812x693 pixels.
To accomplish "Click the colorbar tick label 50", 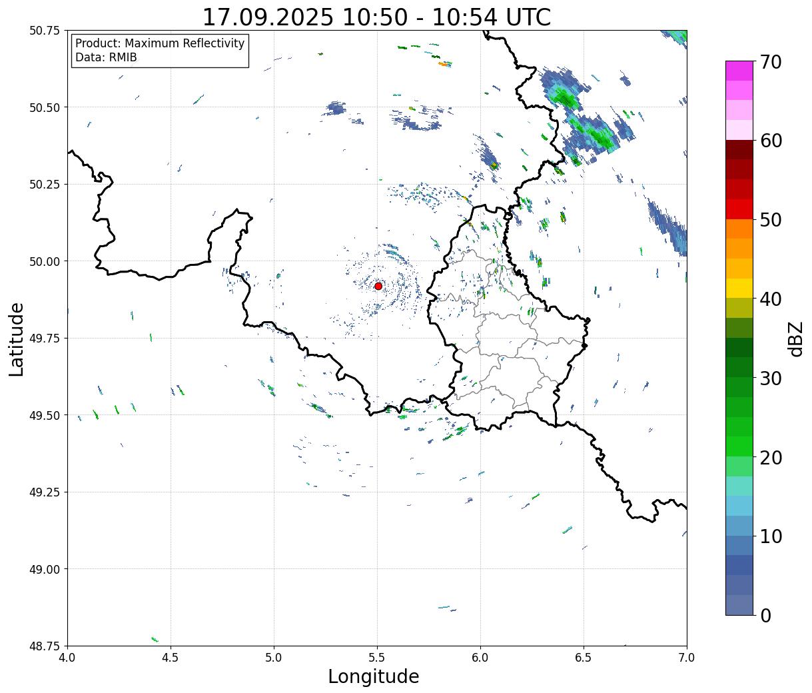I will [770, 220].
